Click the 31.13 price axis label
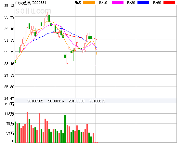 (9, 40)
